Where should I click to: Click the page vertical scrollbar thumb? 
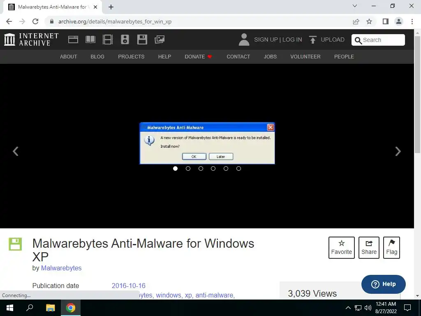coord(418,94)
